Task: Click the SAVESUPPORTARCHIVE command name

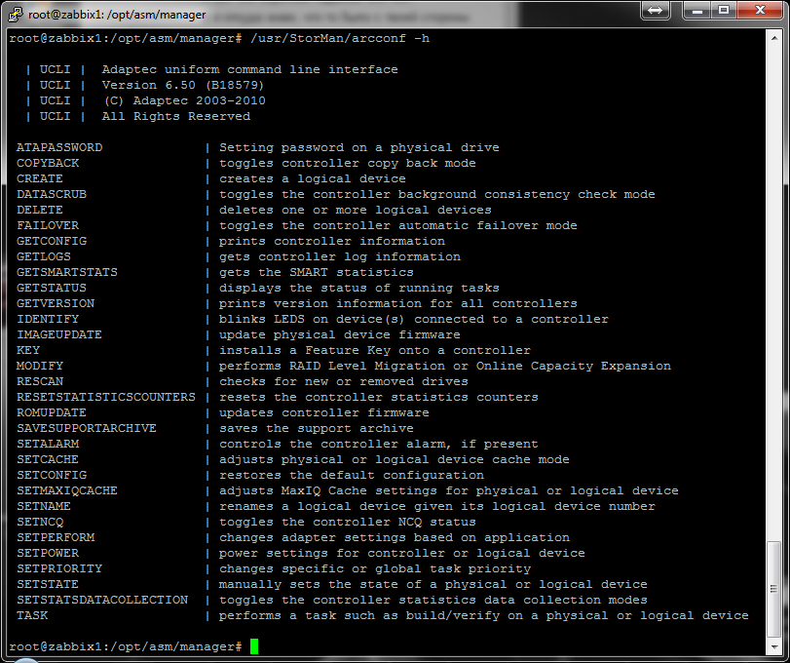Action: [x=87, y=429]
